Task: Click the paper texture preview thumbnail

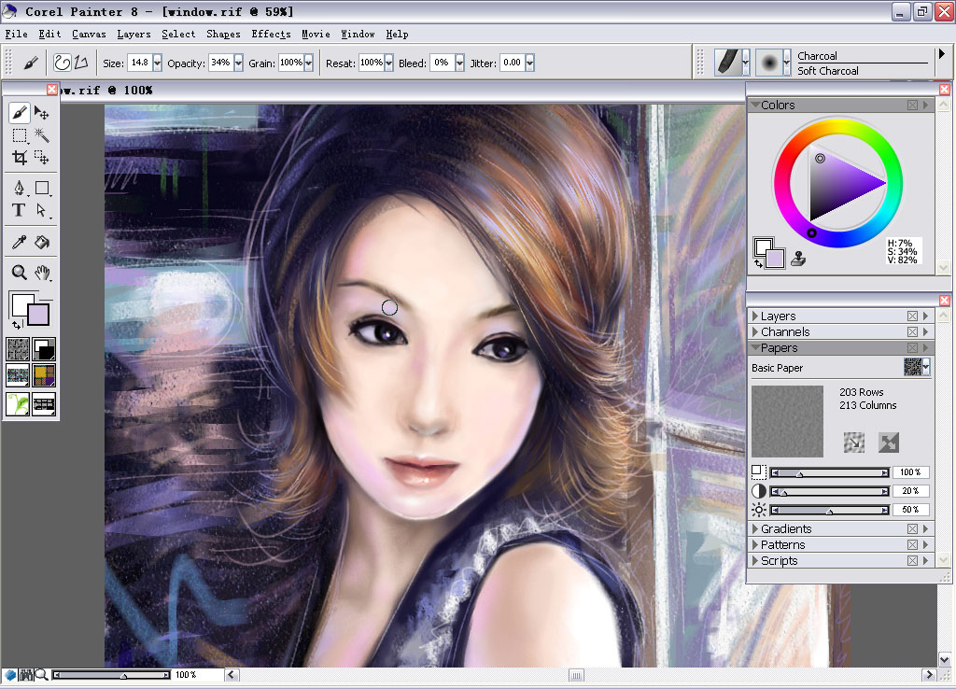Action: coord(787,421)
